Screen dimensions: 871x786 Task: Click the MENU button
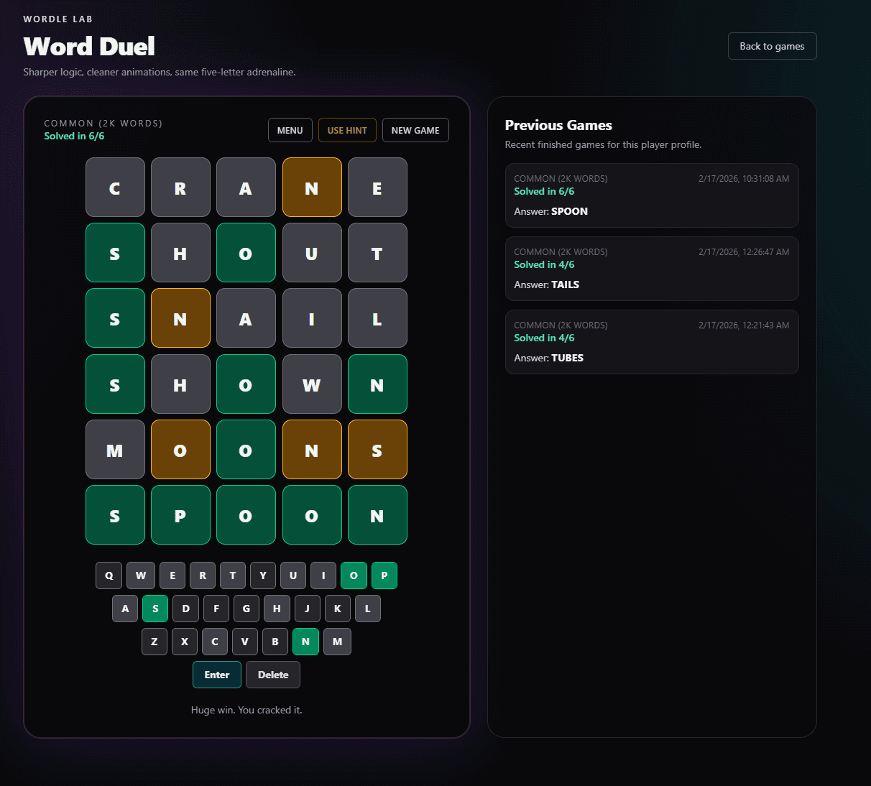click(290, 130)
